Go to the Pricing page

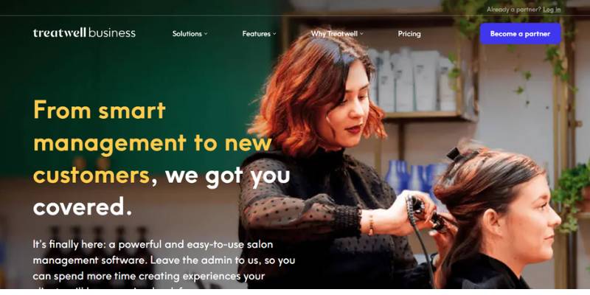409,33
